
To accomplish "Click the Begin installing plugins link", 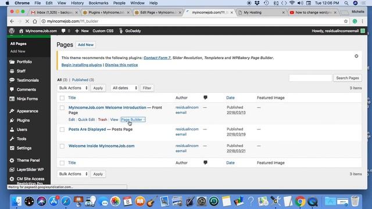I will (x=81, y=65).
